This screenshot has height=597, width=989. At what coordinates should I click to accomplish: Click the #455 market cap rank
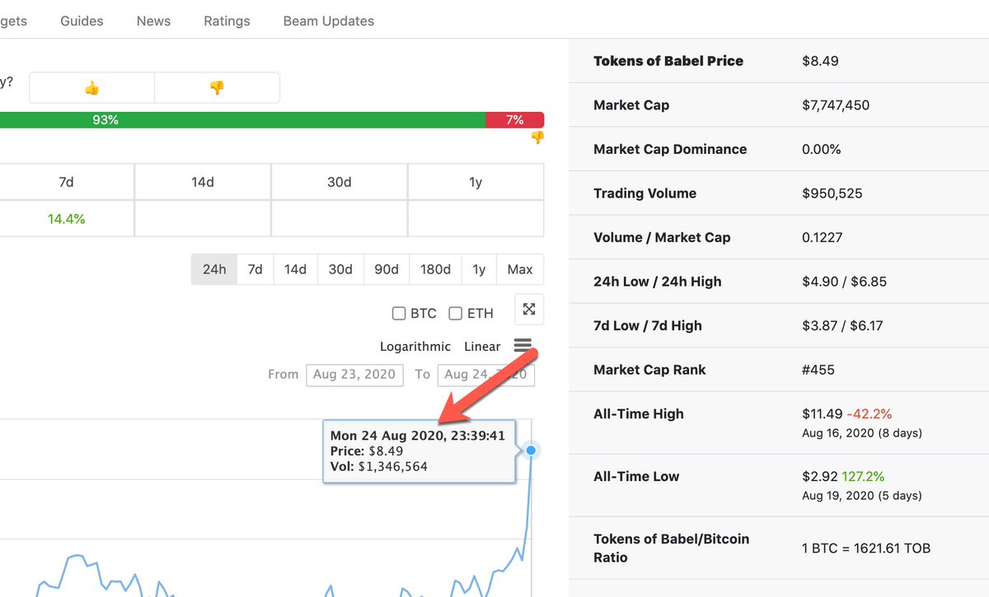(818, 370)
